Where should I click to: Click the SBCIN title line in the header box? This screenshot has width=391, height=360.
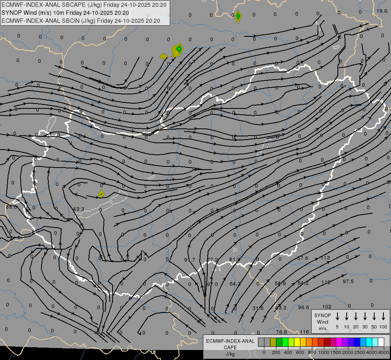point(81,21)
